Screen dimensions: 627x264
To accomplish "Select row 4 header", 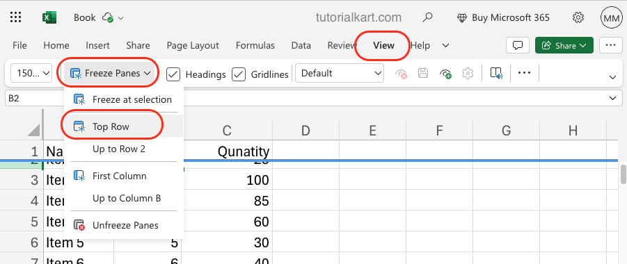I will [22, 201].
